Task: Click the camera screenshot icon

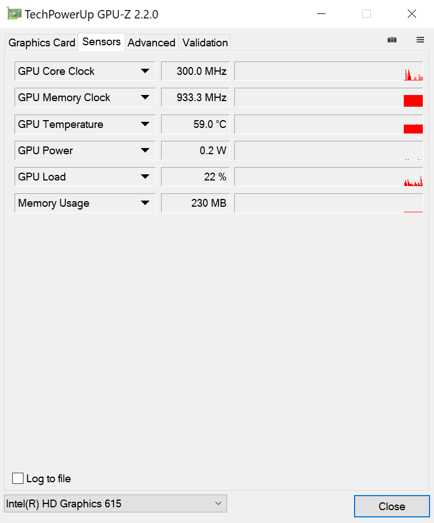Action: tap(392, 40)
